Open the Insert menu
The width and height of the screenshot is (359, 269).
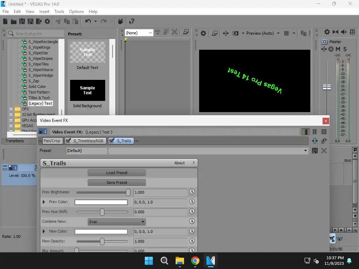pos(44,12)
